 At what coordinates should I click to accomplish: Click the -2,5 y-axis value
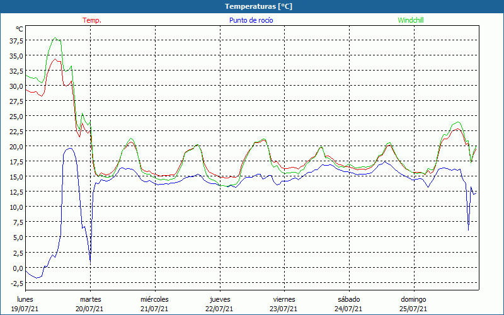(17, 283)
